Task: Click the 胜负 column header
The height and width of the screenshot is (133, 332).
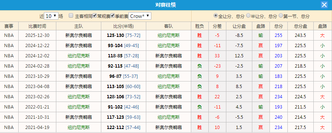Action: (x=199, y=26)
